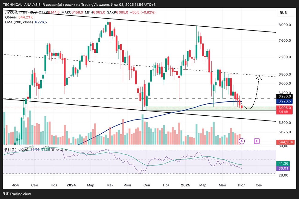Image resolution: width=299 pixels, height=199 pixels.
Task: Open the RUB currency label on price axis
Action: tap(283, 13)
